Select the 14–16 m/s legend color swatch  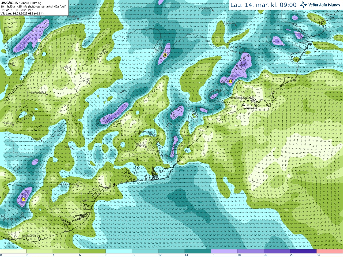tap(198, 251)
